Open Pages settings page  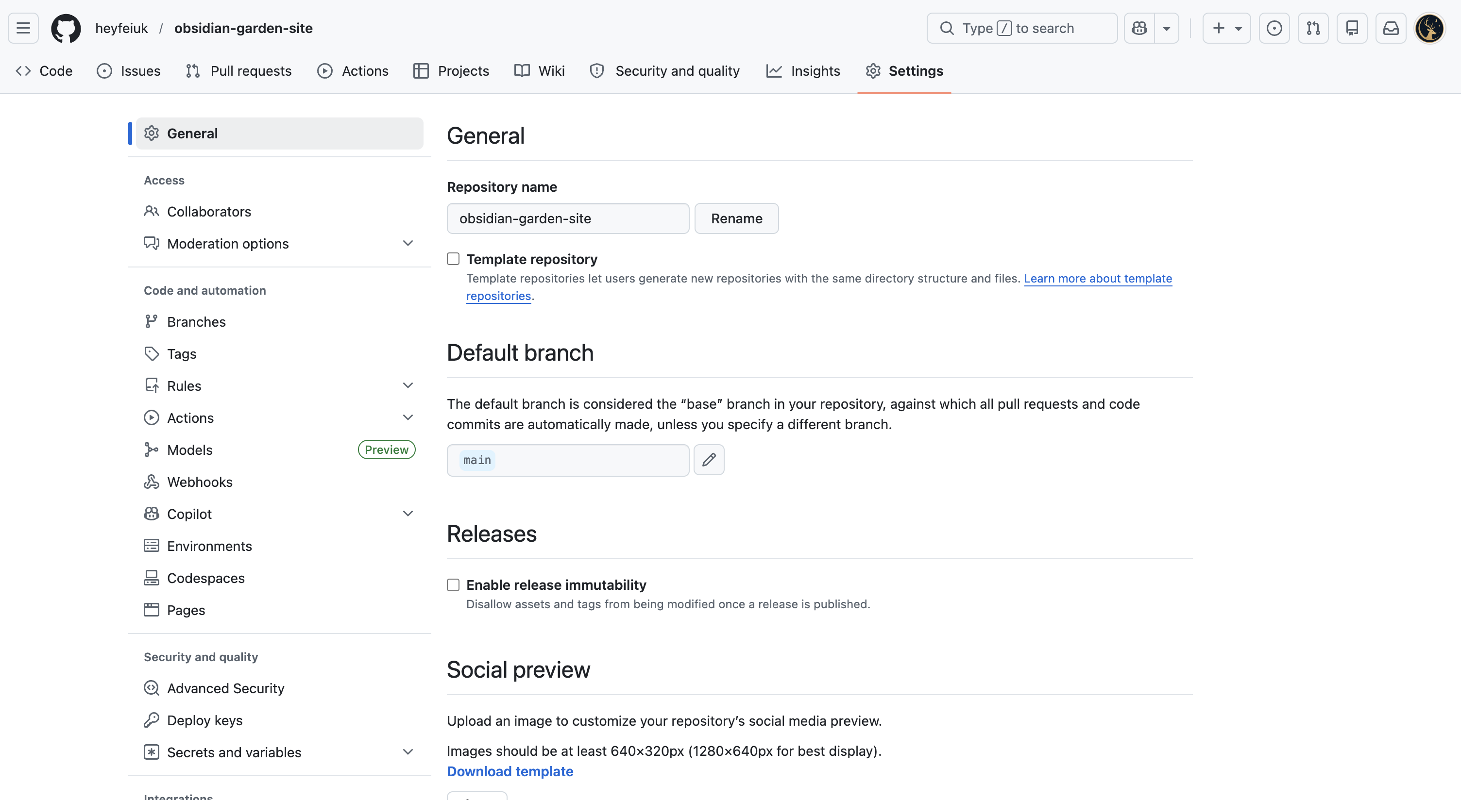coord(280,610)
